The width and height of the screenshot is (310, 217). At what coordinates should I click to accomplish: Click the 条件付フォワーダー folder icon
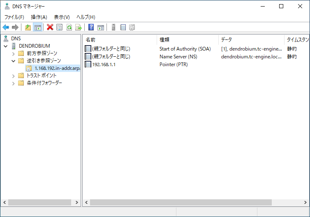[21, 83]
